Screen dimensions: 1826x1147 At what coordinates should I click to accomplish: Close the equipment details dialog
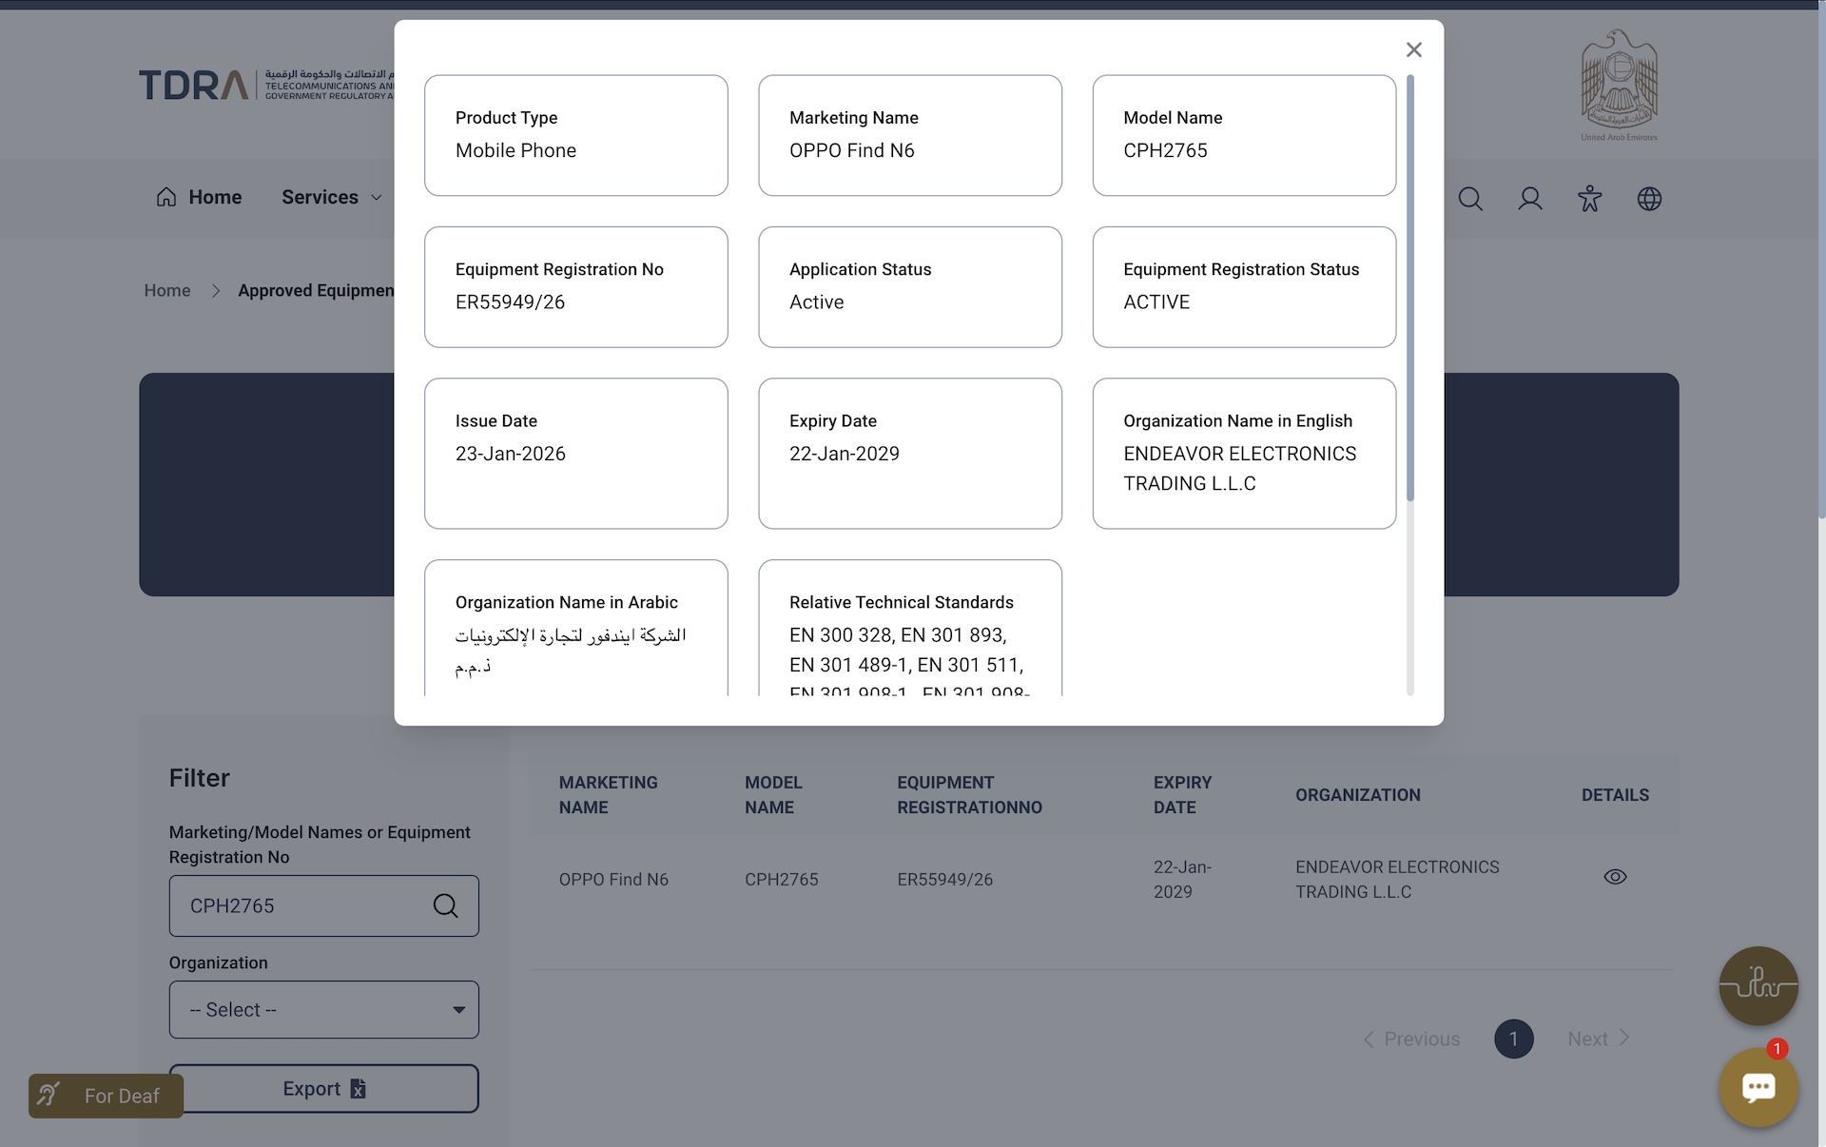pos(1413,49)
